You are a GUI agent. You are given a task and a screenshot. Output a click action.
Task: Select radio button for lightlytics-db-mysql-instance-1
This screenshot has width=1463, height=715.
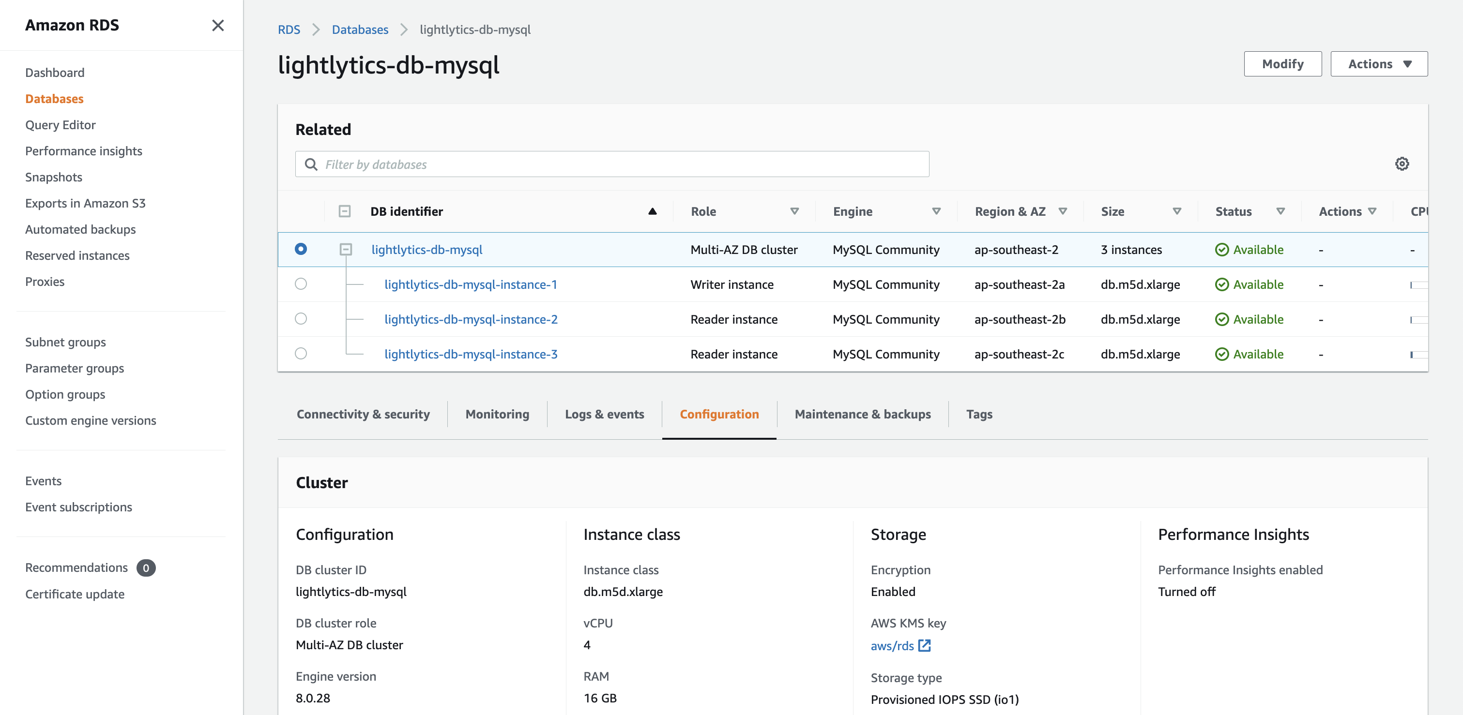tap(301, 284)
